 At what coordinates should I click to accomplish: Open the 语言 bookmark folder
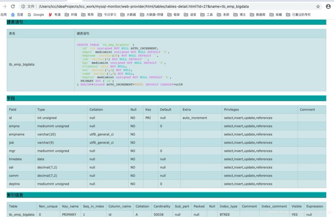(190, 15)
